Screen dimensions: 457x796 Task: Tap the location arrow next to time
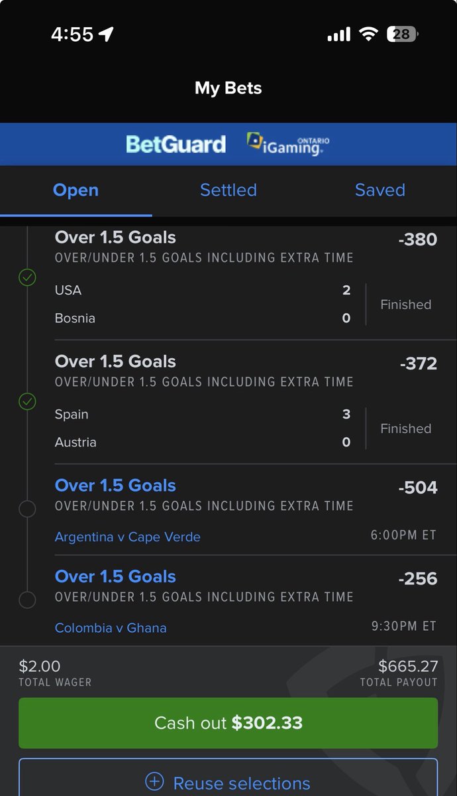click(106, 34)
